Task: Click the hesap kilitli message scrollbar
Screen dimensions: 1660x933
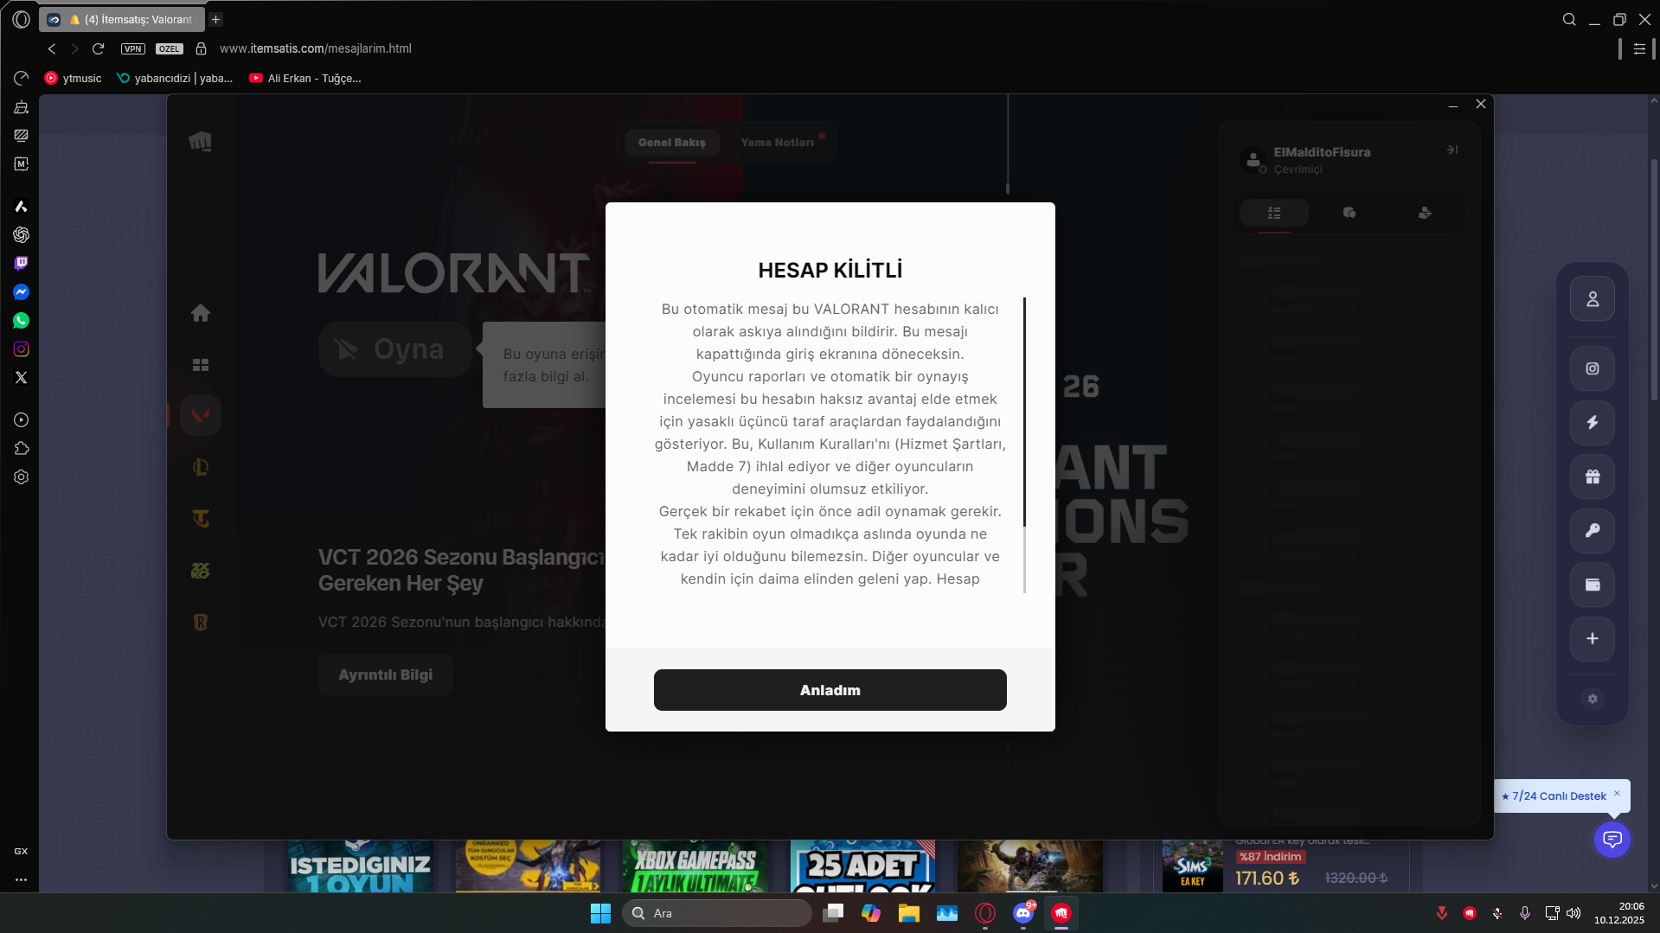Action: point(1024,412)
